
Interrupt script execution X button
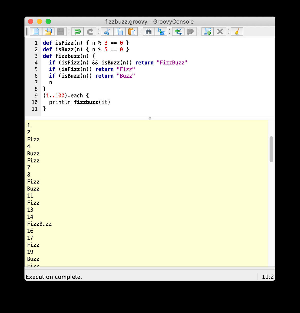(220, 32)
